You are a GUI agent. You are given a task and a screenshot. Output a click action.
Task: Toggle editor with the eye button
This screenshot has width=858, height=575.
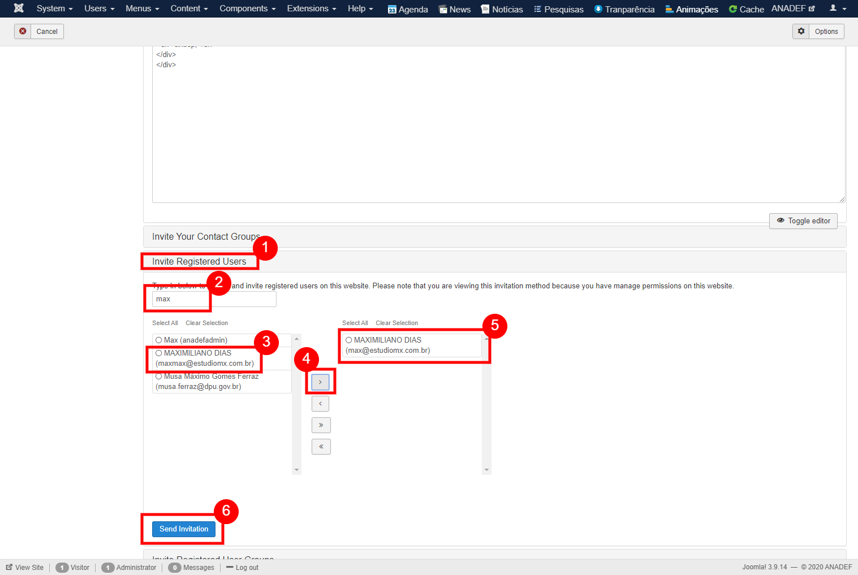pyautogui.click(x=803, y=221)
